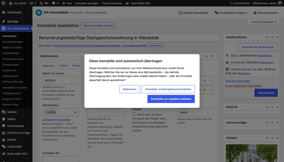Click Immobilie vorübergehend bearbeiten
Viewport: 284px width, 162px height.
tap(168, 89)
